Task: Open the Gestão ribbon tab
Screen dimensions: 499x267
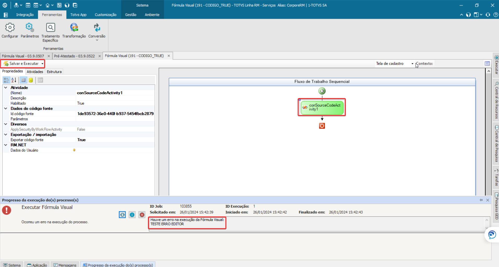Action: pos(131,15)
